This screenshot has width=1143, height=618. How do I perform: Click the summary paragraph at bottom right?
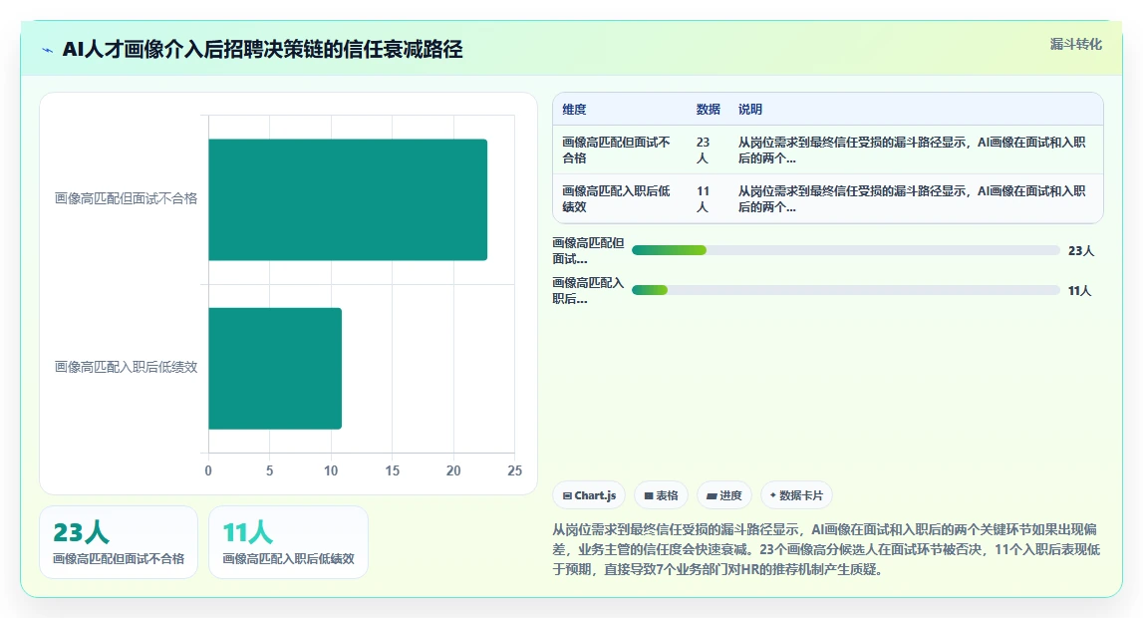point(827,549)
